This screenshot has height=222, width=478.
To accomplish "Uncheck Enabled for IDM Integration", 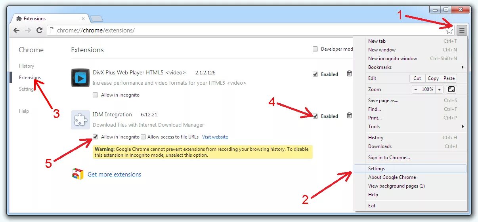I will (x=315, y=116).
